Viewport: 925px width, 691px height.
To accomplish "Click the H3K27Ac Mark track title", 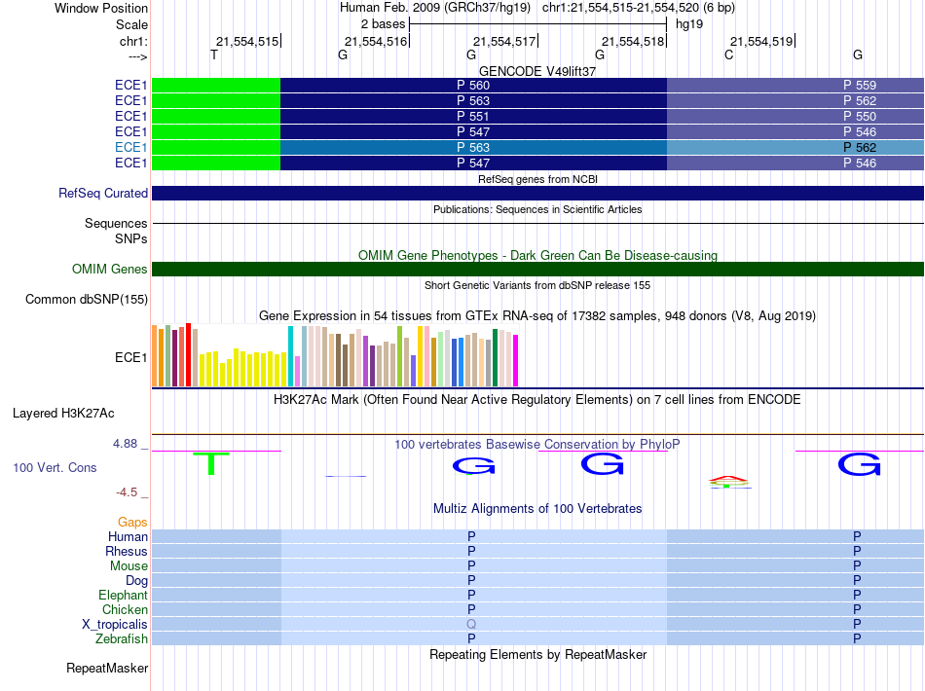I will coord(537,400).
